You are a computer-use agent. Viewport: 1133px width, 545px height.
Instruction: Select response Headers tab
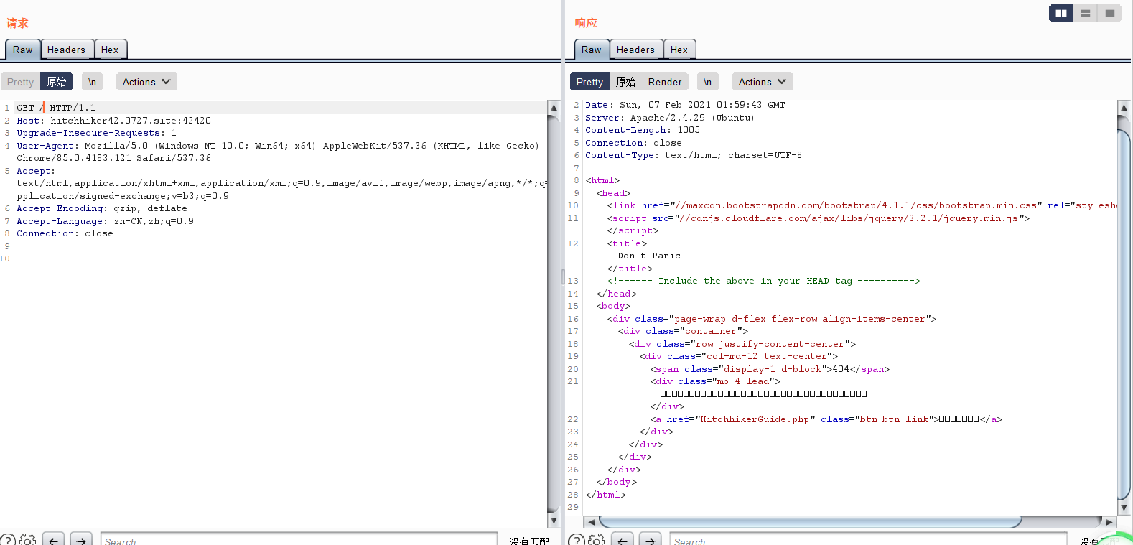click(x=636, y=50)
